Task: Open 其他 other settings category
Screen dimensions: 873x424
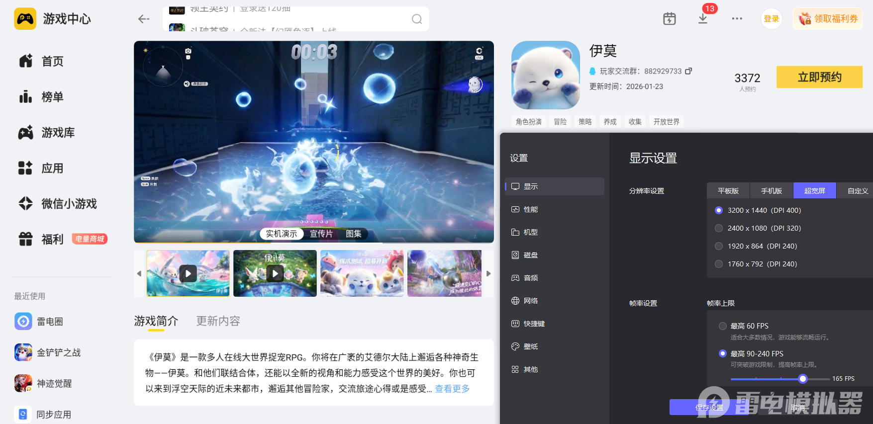Action: click(555, 369)
